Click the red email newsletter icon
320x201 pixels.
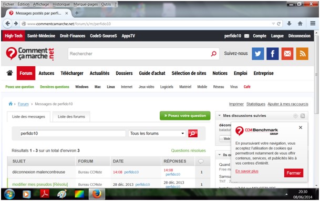pos(287,54)
